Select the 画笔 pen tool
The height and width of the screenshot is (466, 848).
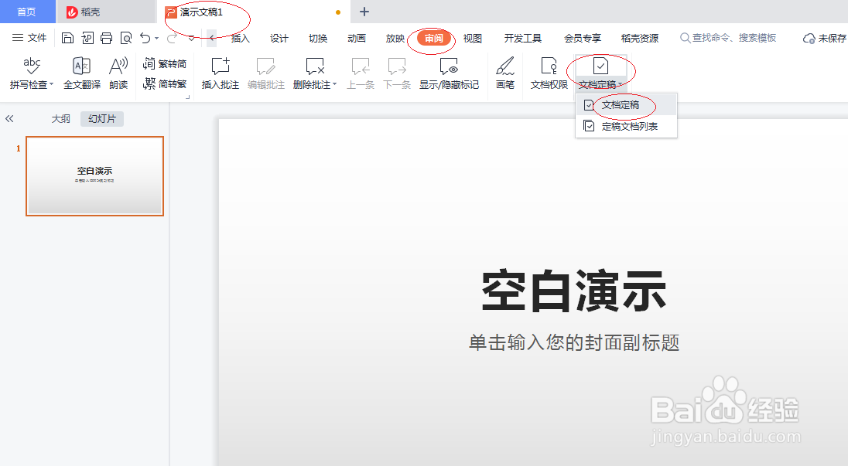click(505, 73)
